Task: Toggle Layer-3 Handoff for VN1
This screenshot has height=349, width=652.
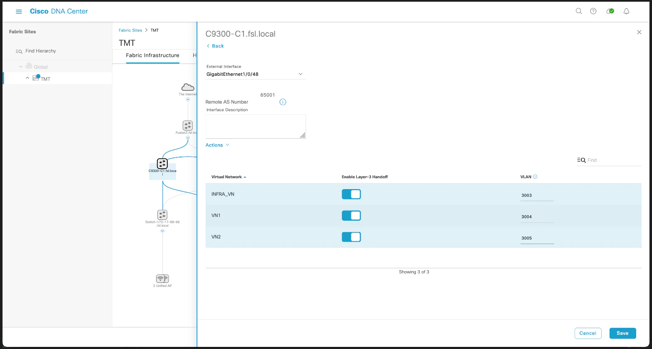Action: pyautogui.click(x=351, y=215)
